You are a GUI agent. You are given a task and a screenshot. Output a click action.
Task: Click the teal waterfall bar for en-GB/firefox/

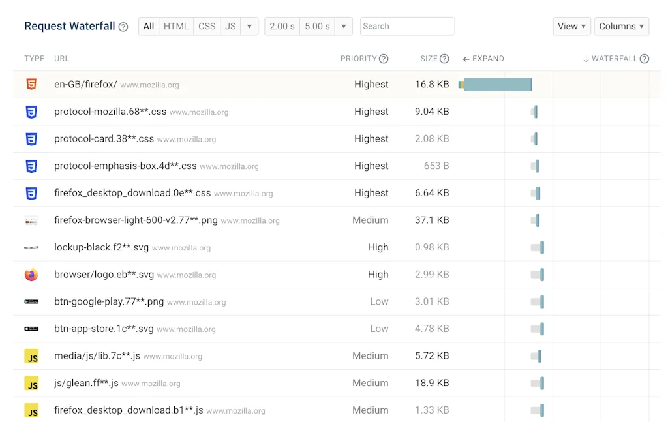[x=497, y=84]
